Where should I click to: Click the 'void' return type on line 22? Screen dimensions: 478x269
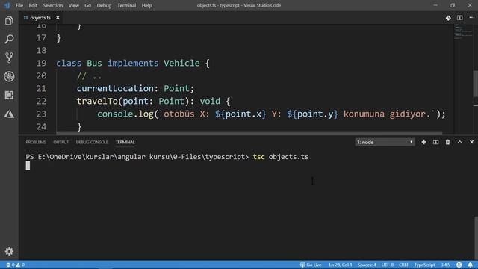pos(210,102)
